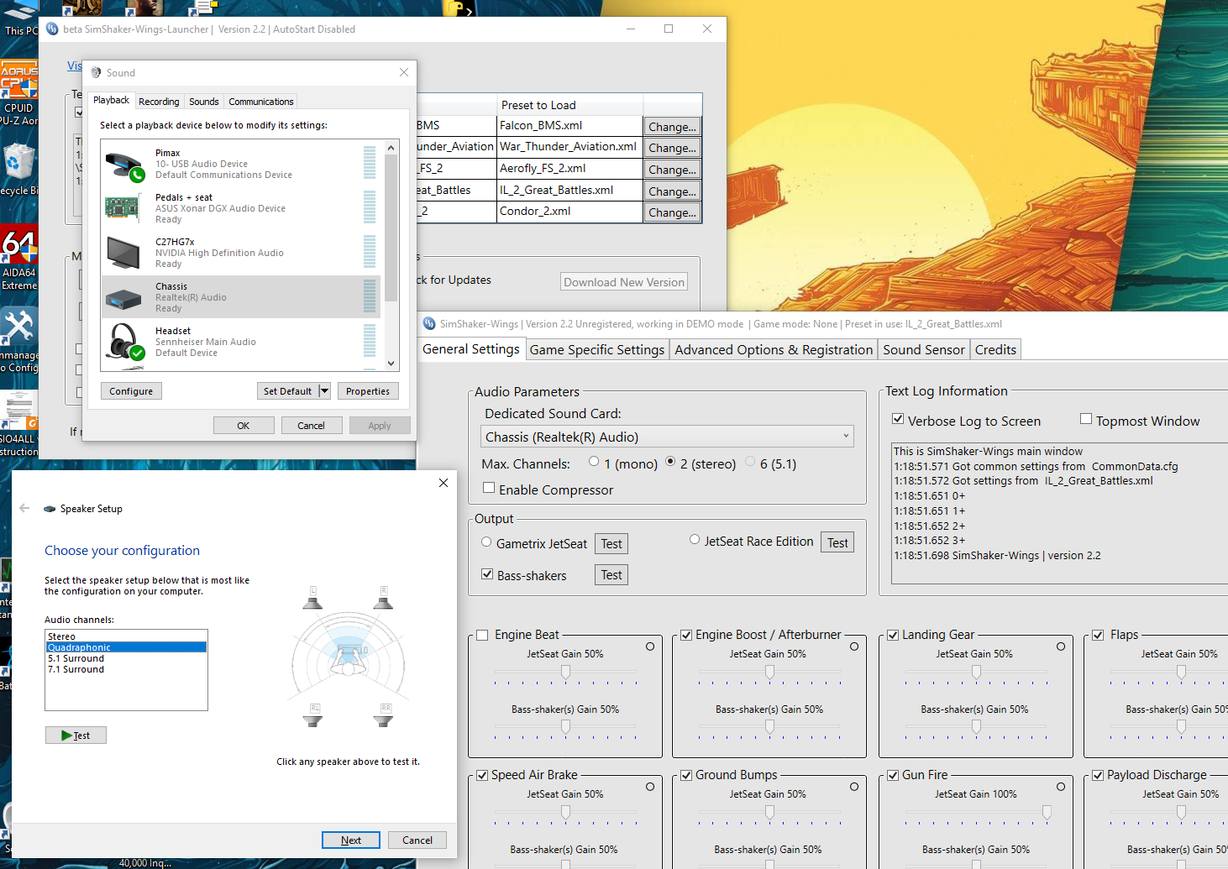Image resolution: width=1228 pixels, height=869 pixels.
Task: Test the rear left speaker in diagram
Action: [x=313, y=715]
